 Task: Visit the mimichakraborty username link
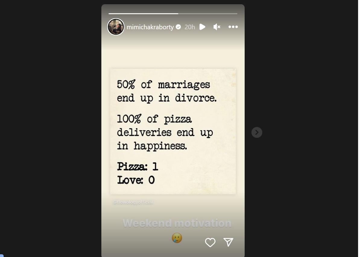coord(150,27)
